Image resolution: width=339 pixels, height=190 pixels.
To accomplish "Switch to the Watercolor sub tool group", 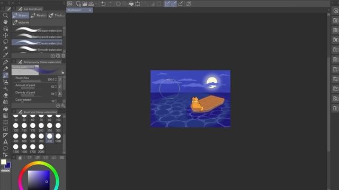I will pos(20,15).
